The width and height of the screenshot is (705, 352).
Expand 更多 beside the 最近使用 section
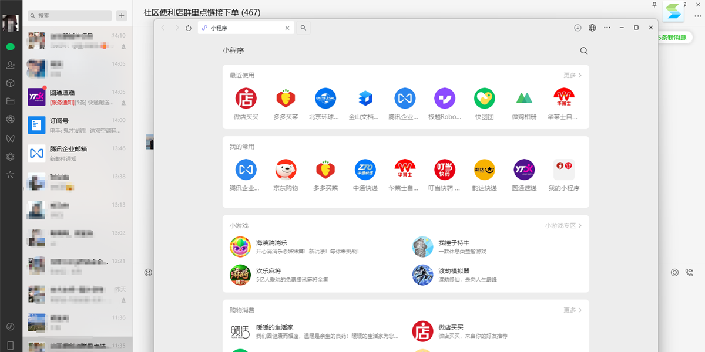pyautogui.click(x=571, y=75)
